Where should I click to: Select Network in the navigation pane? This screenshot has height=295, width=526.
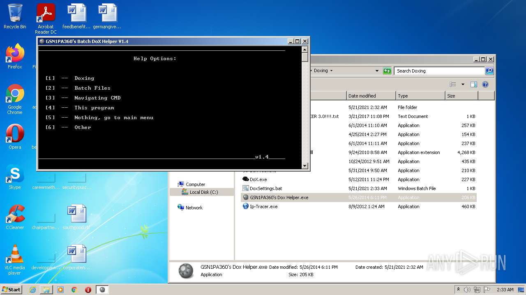[194, 208]
